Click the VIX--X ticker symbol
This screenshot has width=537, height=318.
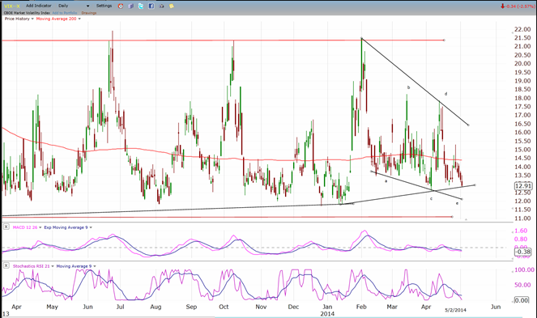pos(12,6)
